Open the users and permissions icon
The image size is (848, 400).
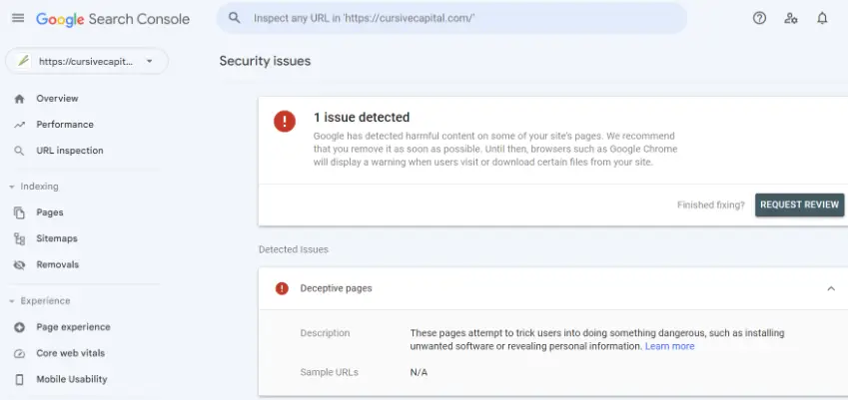pyautogui.click(x=791, y=18)
